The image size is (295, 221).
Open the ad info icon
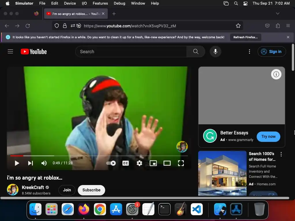(x=276, y=74)
